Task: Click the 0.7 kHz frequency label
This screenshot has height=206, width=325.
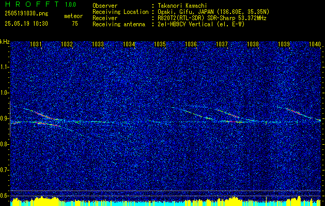Action: coord(5,170)
